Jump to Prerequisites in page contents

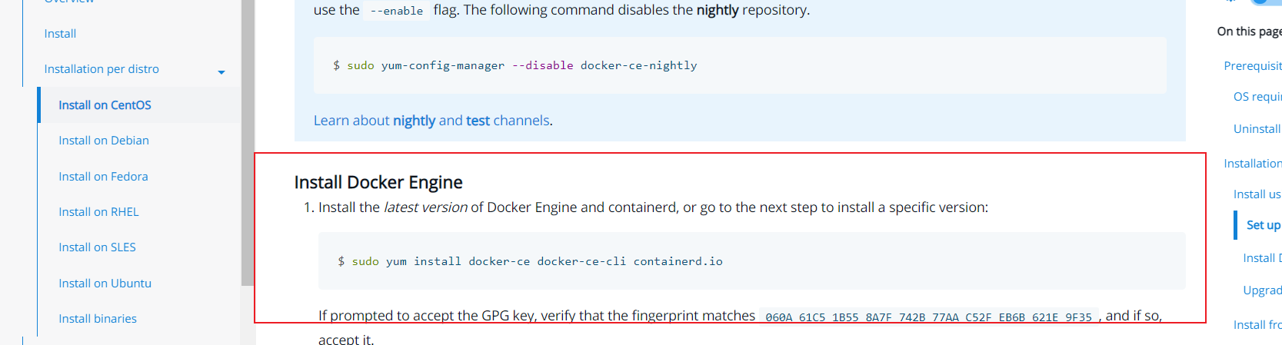(1252, 66)
